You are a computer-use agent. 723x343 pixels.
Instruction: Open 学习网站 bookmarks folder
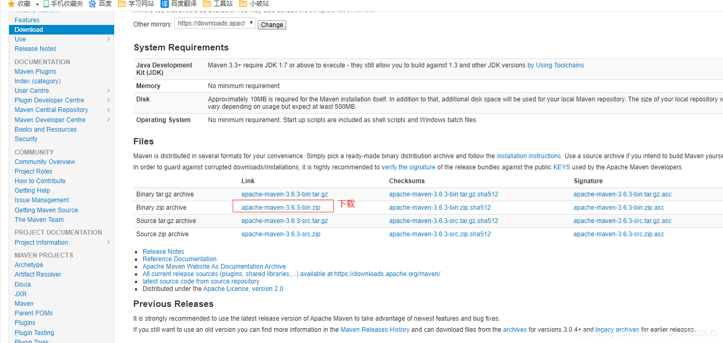[x=136, y=4]
